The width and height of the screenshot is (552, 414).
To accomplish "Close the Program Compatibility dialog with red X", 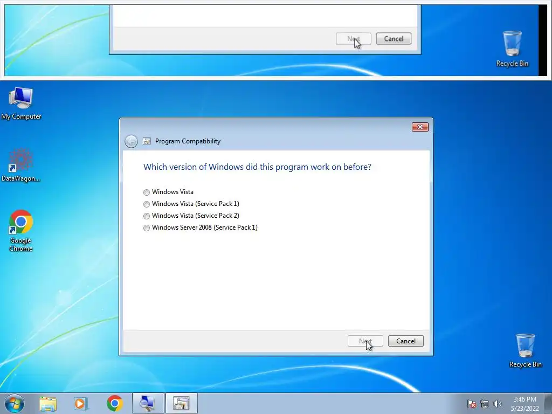I will click(x=420, y=127).
